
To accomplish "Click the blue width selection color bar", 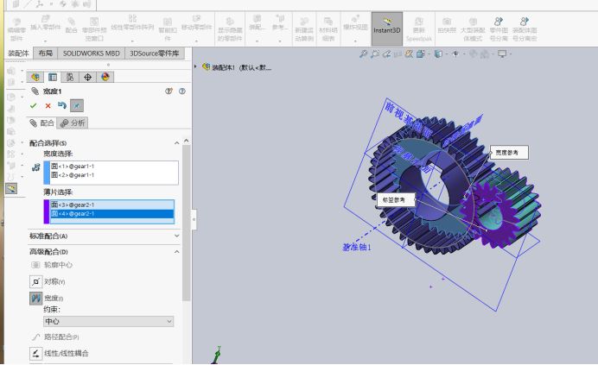I will 47,173.
